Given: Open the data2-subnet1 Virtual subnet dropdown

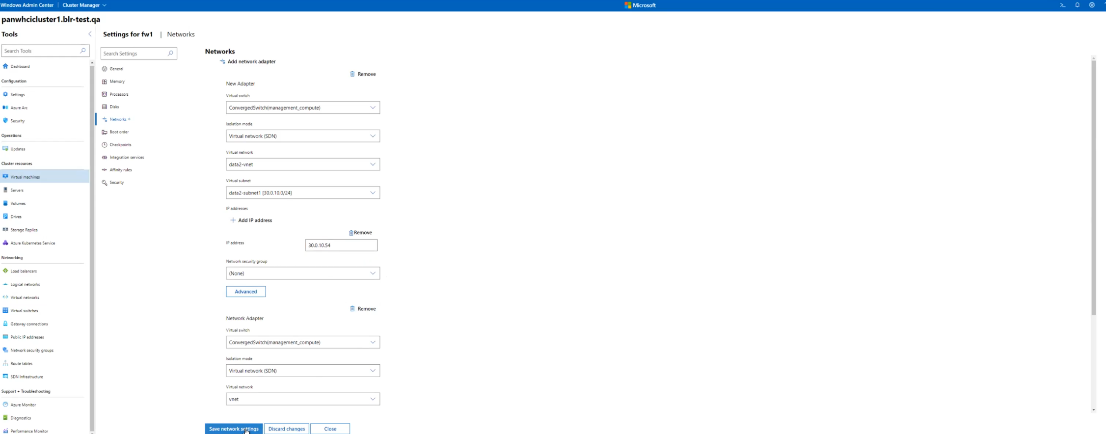Looking at the screenshot, I should [303, 193].
